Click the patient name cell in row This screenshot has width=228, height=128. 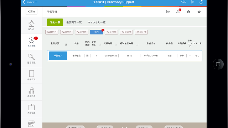click(x=151, y=55)
